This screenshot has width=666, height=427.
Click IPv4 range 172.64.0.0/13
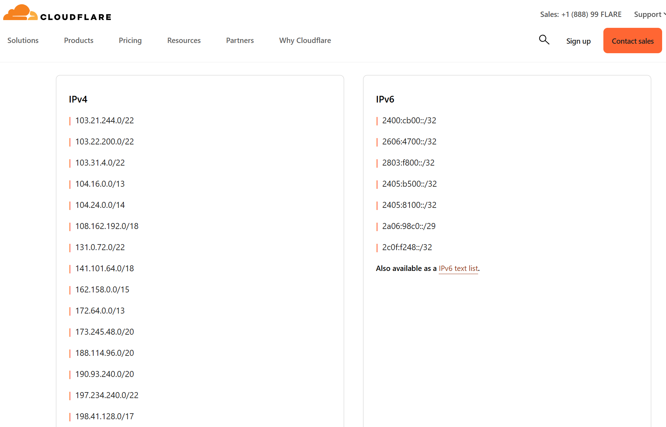100,311
